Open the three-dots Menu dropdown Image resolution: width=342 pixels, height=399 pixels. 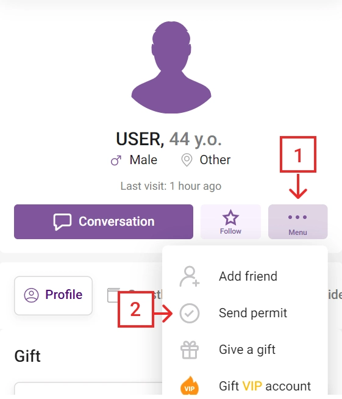[x=297, y=221]
